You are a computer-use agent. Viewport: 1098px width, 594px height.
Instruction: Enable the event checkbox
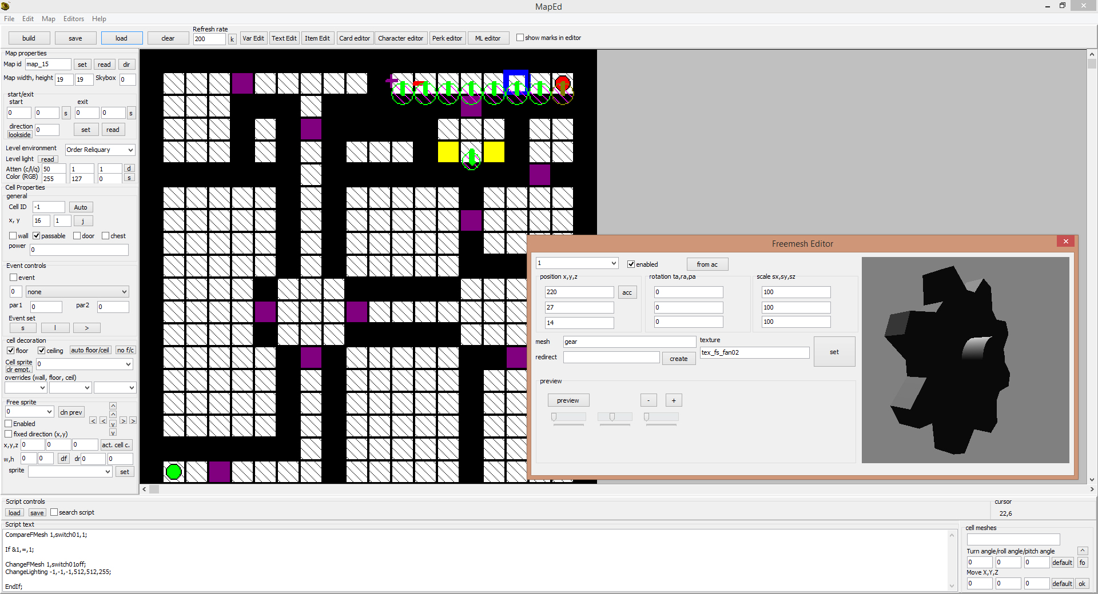[x=14, y=278]
